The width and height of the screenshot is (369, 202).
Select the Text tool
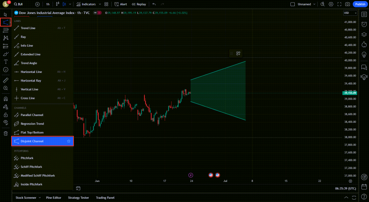[x=5, y=62]
